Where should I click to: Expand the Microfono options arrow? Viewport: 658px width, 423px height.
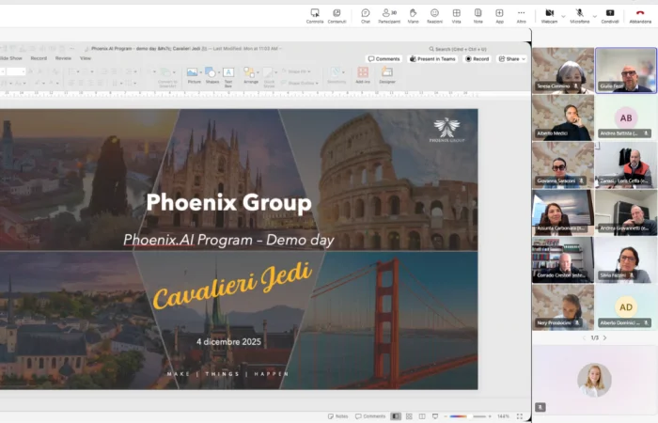point(593,14)
